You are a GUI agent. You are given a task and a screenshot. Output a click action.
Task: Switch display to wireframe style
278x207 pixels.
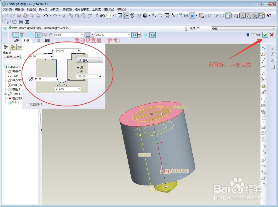click(209, 16)
